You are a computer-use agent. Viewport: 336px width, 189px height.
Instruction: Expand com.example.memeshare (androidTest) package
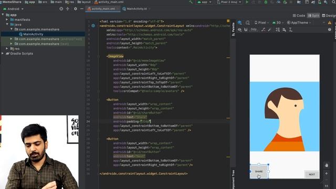pyautogui.click(x=11, y=39)
